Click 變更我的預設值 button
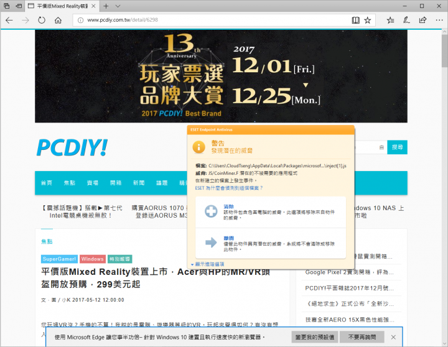Image resolution: width=448 pixels, height=347 pixels. click(x=315, y=337)
